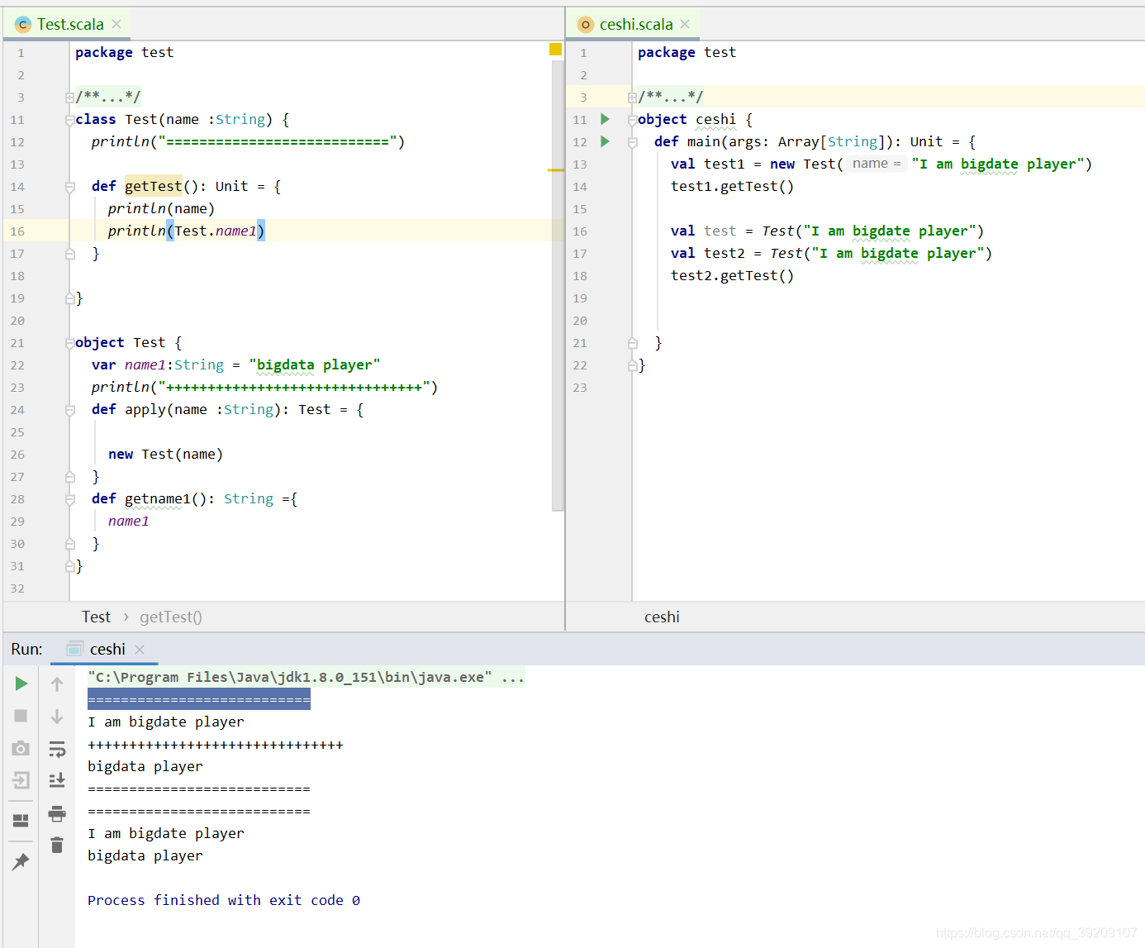The height and width of the screenshot is (948, 1145).
Task: Click 'var name1' declaration in object Test
Action: pyautogui.click(x=129, y=364)
